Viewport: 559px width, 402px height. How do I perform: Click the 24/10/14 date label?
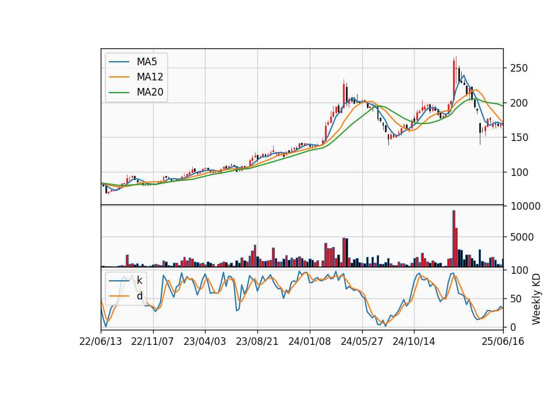point(414,341)
